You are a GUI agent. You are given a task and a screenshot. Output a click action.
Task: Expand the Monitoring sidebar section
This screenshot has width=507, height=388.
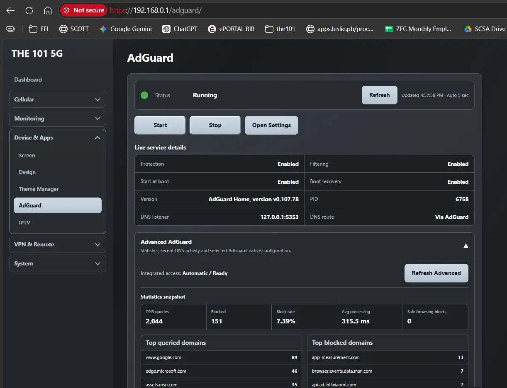coord(58,118)
